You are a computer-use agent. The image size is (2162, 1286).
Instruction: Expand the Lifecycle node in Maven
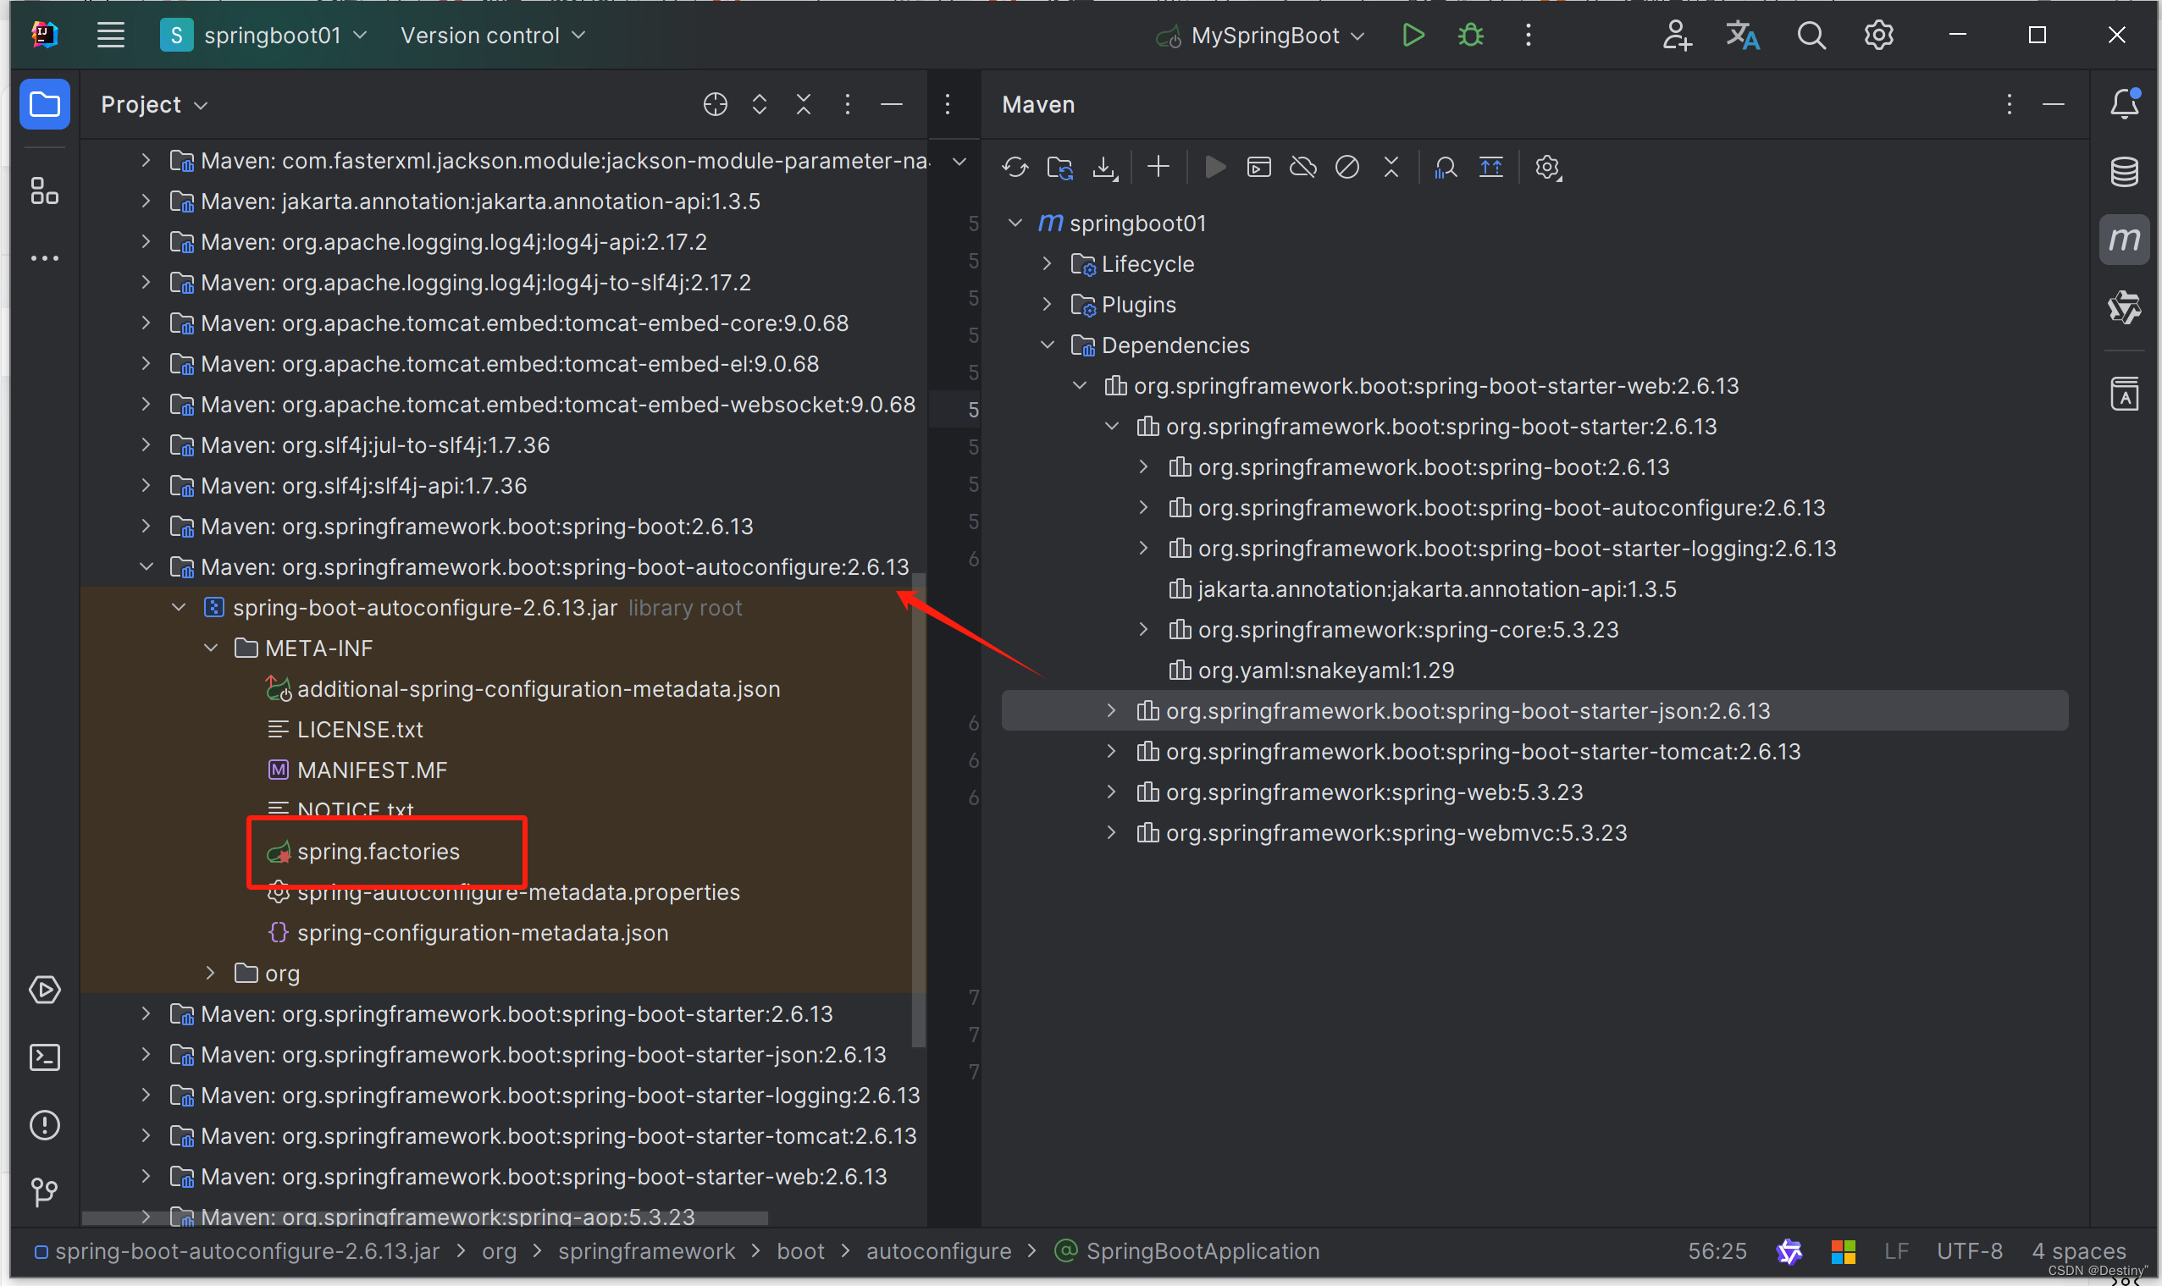1047,263
